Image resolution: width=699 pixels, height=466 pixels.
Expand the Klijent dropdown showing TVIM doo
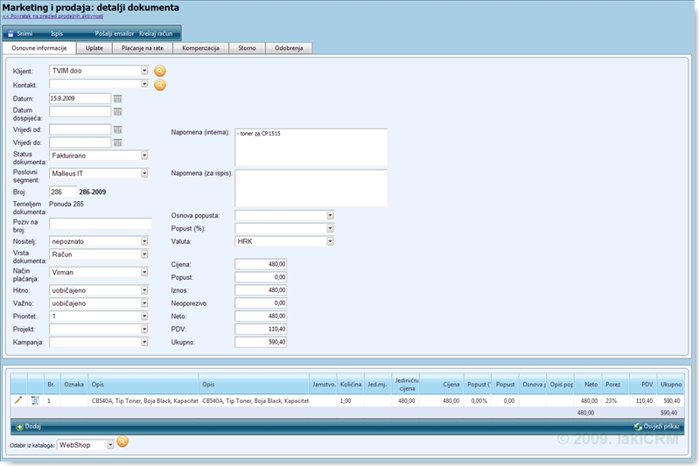(x=144, y=71)
